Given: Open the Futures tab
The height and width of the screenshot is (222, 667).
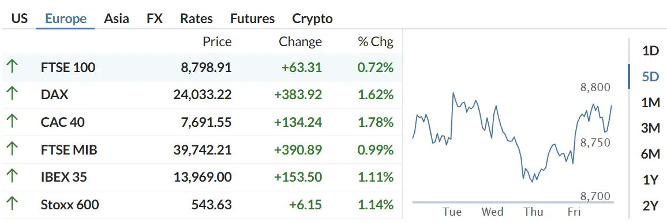Looking at the screenshot, I should (x=253, y=18).
